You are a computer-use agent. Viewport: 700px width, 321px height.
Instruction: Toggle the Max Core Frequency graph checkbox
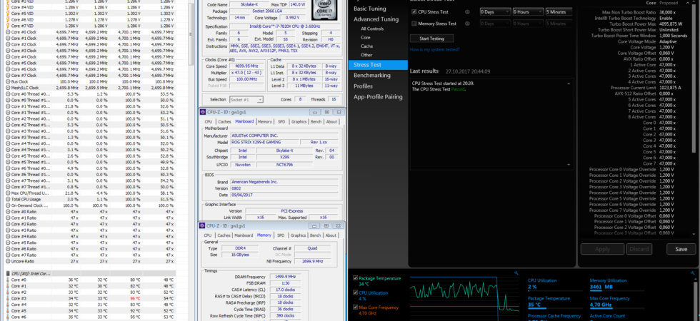(x=356, y=307)
